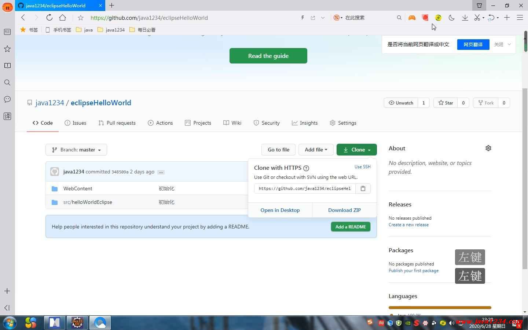Click the restore closed tab undo icon
The width and height of the screenshot is (528, 330).
pyautogui.click(x=491, y=18)
